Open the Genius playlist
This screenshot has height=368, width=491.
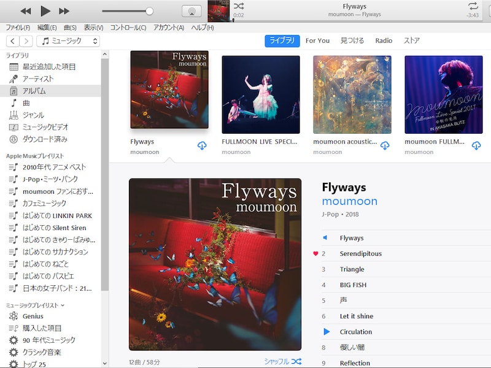[x=50, y=316]
